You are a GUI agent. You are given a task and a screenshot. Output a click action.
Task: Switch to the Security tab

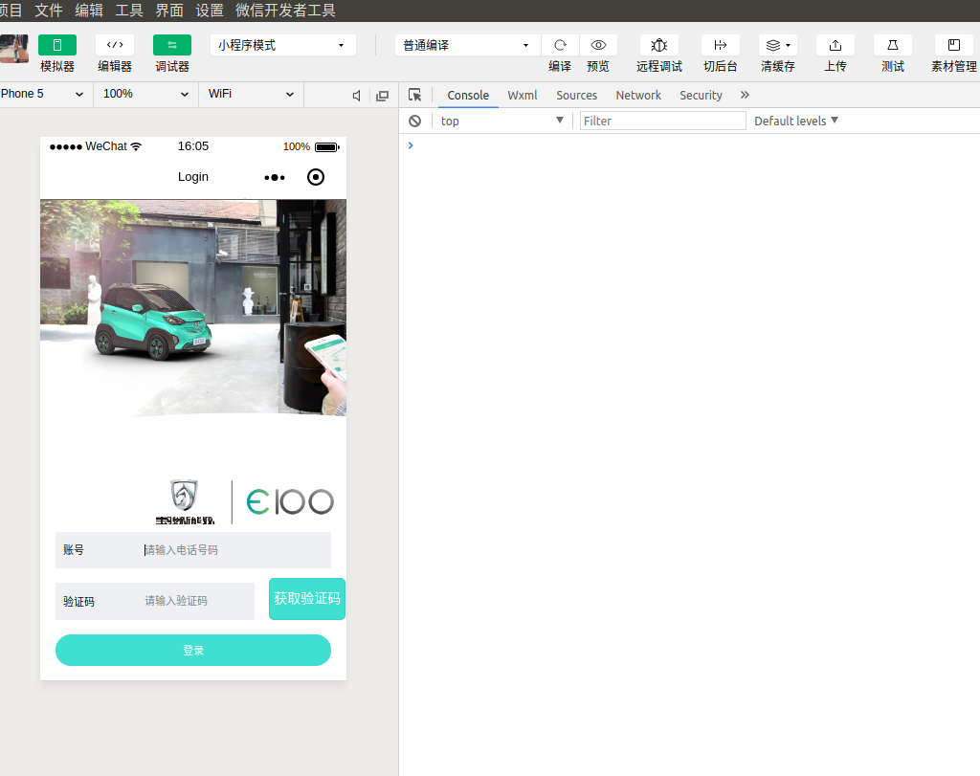point(701,95)
